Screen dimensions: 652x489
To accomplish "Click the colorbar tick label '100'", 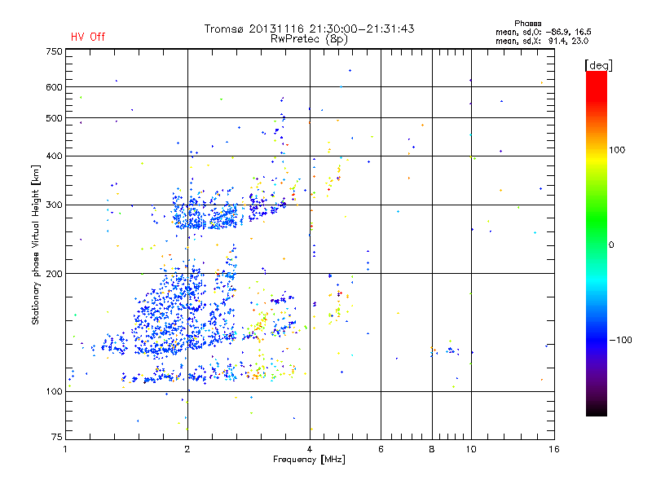I will tap(617, 150).
